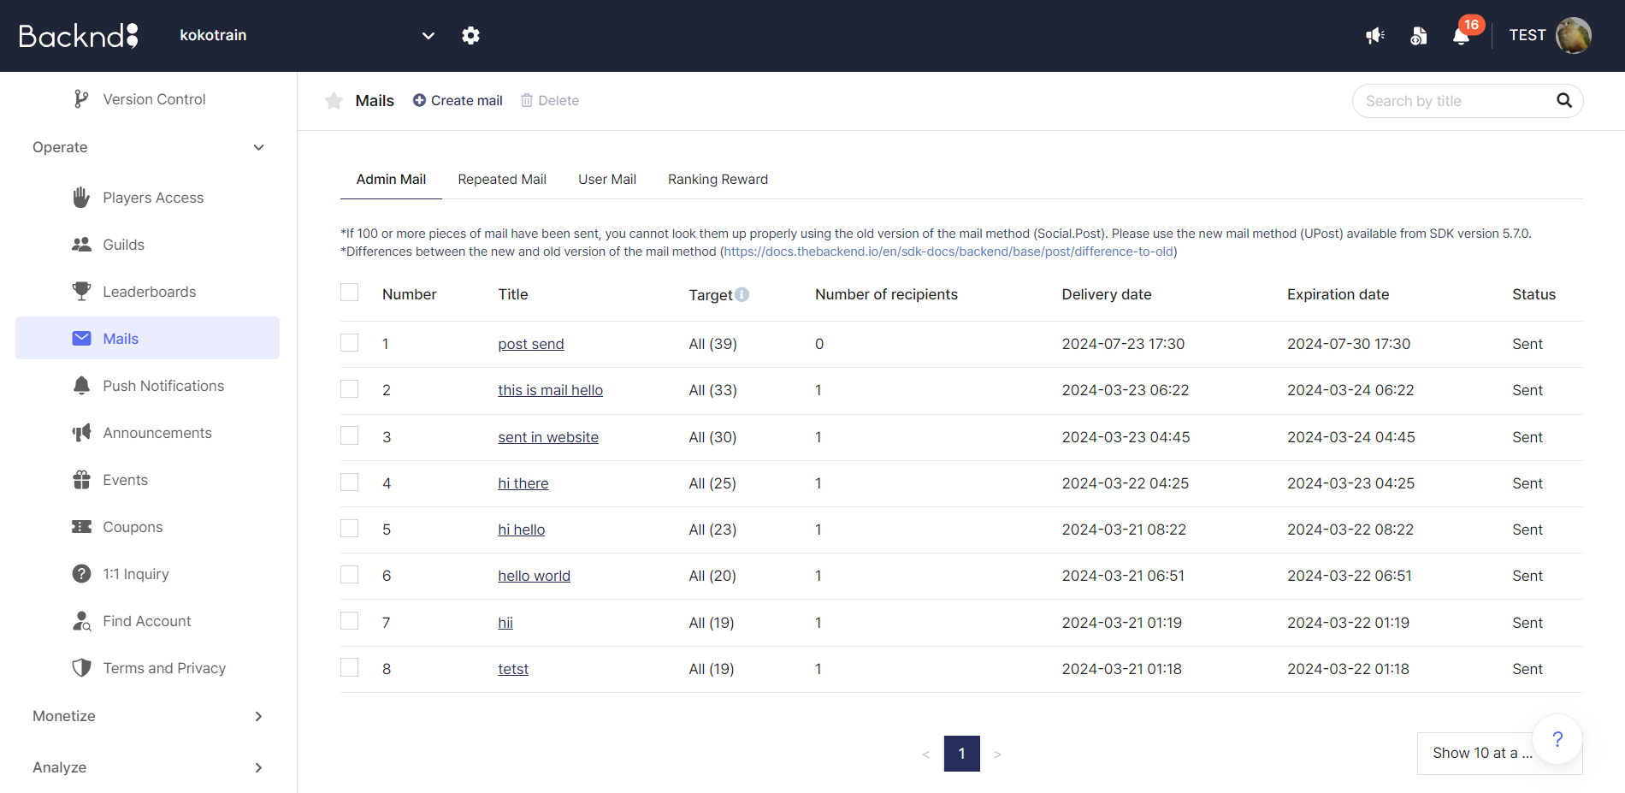The image size is (1625, 793).
Task: Check the box for 'hii' row
Action: click(349, 621)
